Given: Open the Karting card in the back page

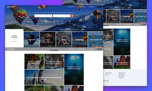Looking at the screenshot, I should [113, 16].
